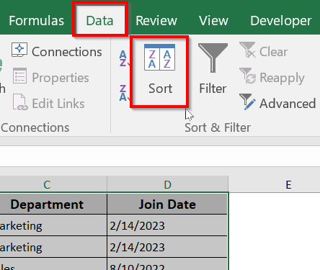The height and width of the screenshot is (270, 320).
Task: Select the Join Date header cell
Action: pos(167,204)
